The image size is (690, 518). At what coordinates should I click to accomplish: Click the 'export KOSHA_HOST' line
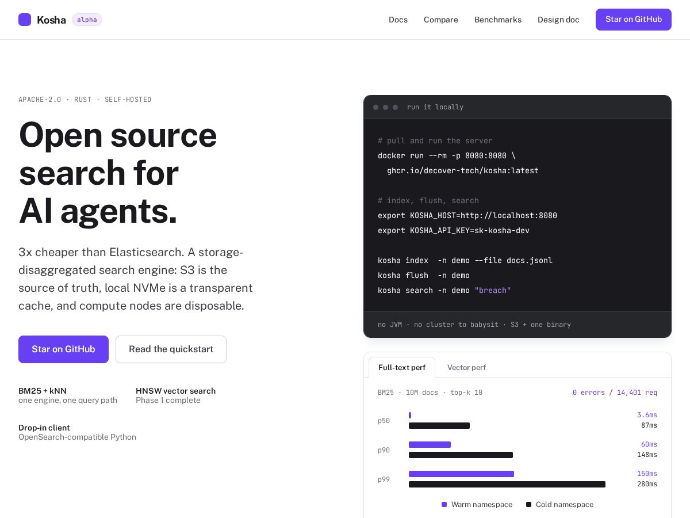(467, 216)
